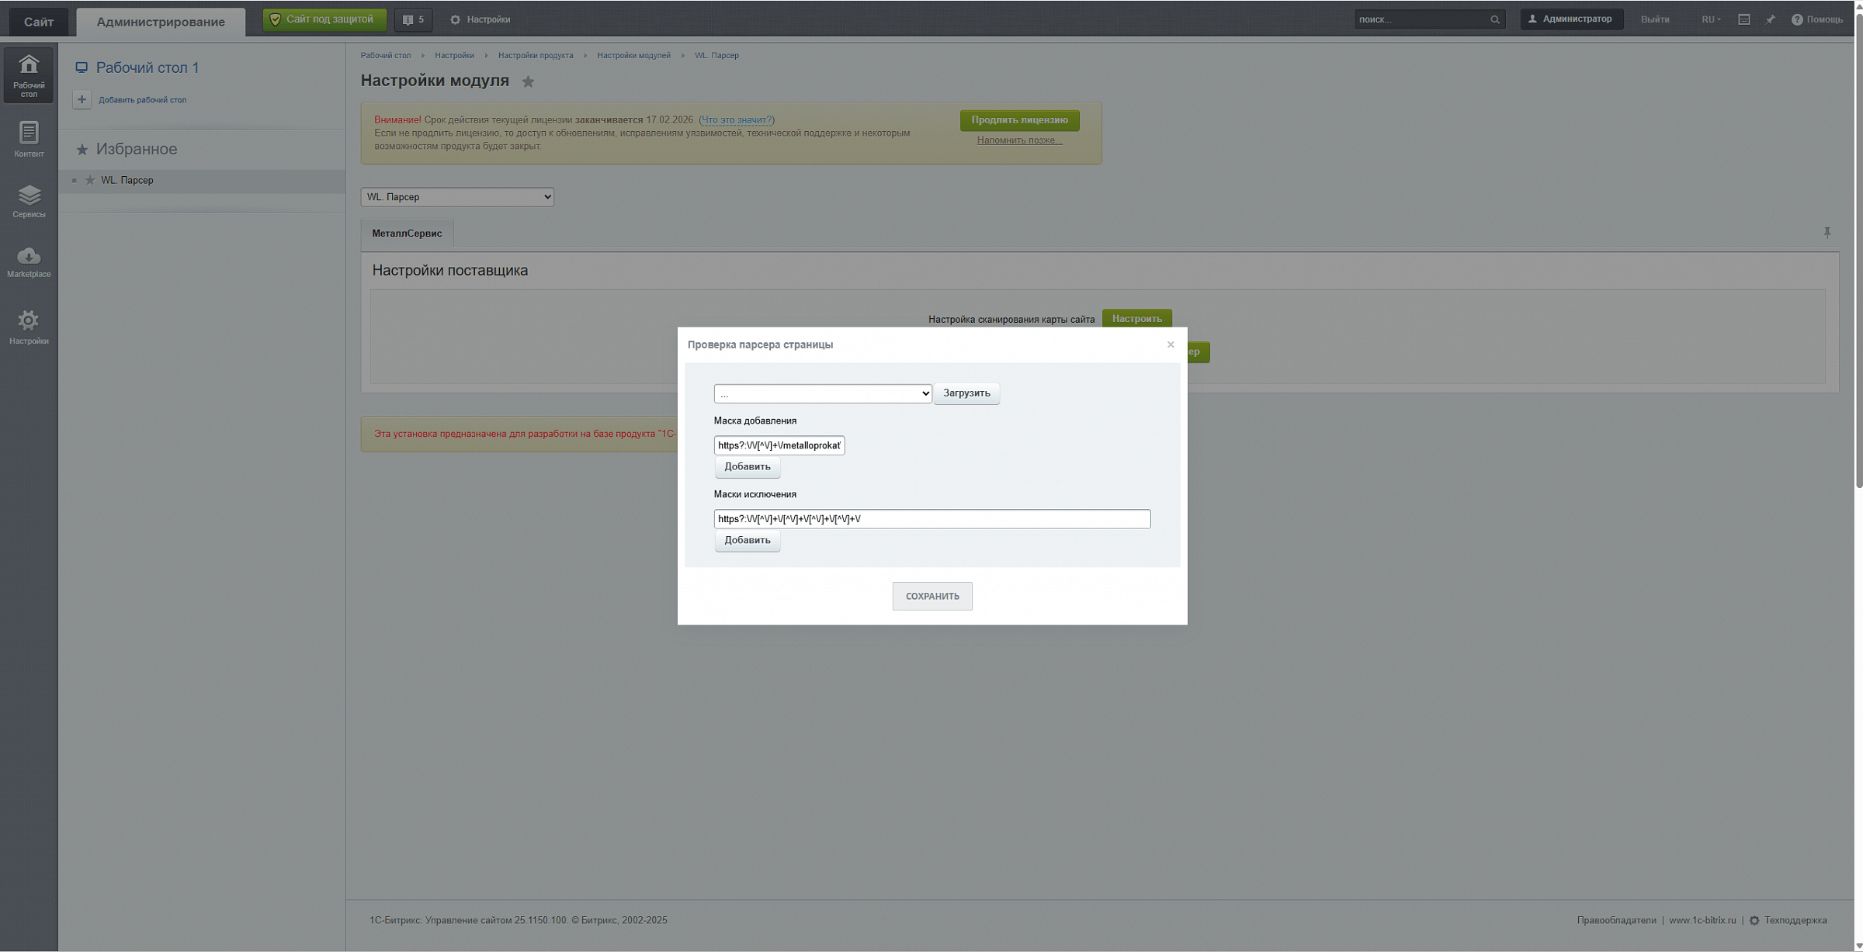1863x952 pixels.
Task: Click the Маска добавления input field
Action: (x=779, y=445)
